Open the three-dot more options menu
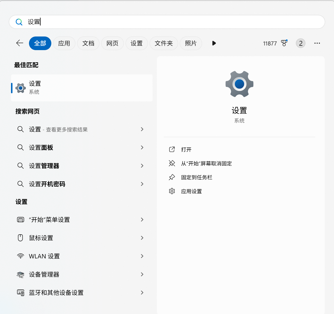The width and height of the screenshot is (334, 314). point(317,43)
